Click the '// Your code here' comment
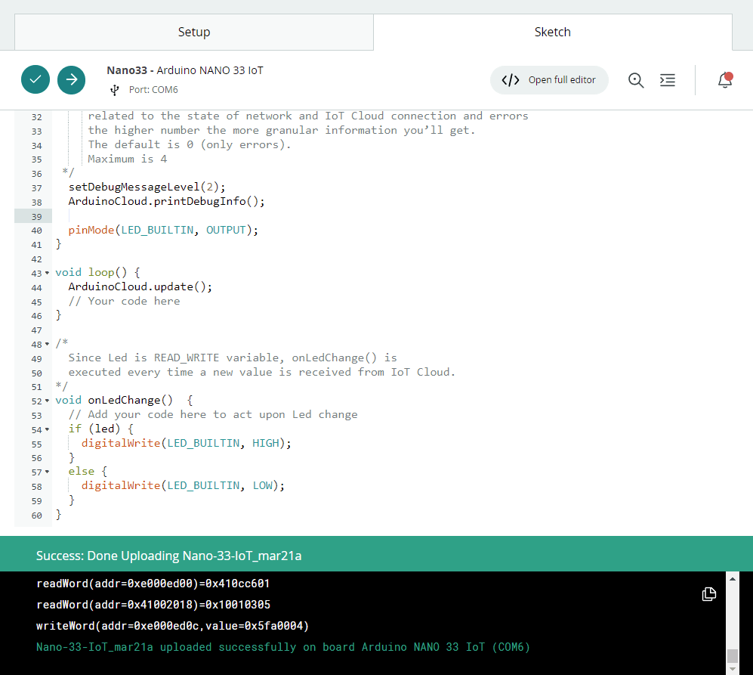This screenshot has width=753, height=675. [125, 302]
